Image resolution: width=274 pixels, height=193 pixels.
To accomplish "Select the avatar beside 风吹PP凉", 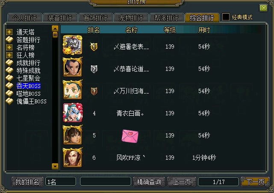I will tap(73, 158).
